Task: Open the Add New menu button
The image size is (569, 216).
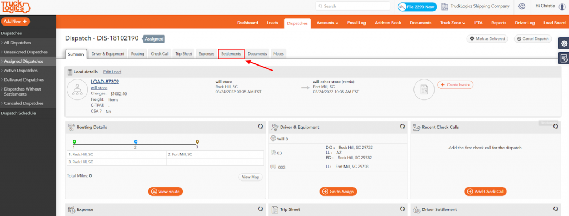Action: click(16, 22)
